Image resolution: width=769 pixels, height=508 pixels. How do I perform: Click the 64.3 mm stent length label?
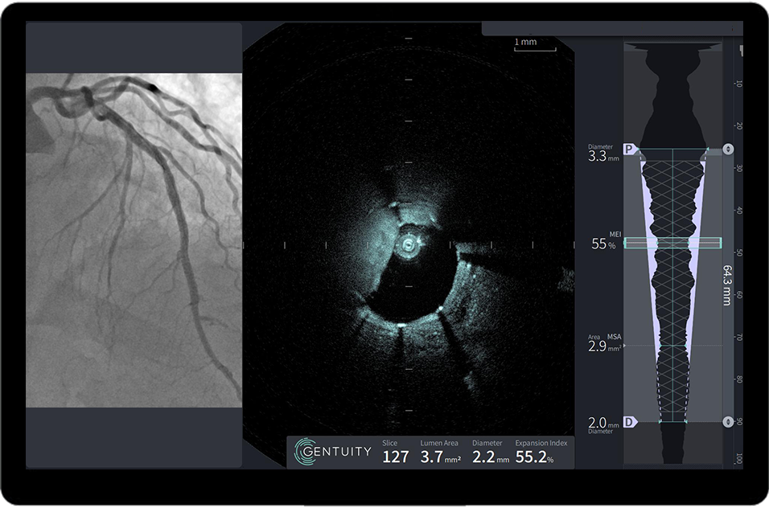tap(727, 285)
